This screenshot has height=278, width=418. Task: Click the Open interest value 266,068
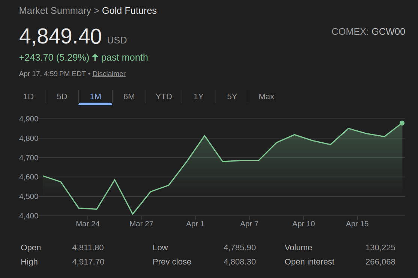tap(380, 262)
